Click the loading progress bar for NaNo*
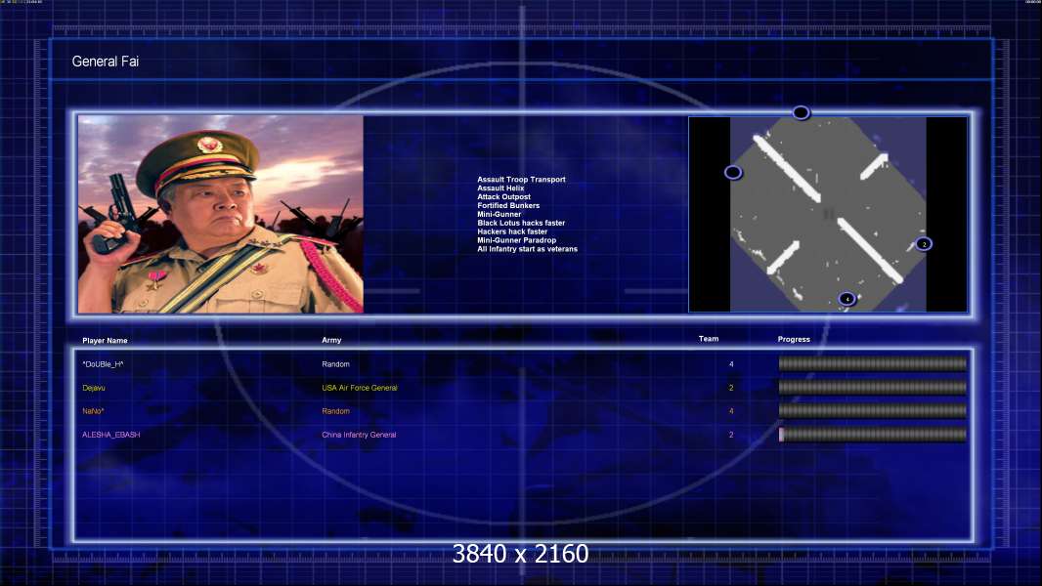Image resolution: width=1042 pixels, height=586 pixels. pos(873,411)
